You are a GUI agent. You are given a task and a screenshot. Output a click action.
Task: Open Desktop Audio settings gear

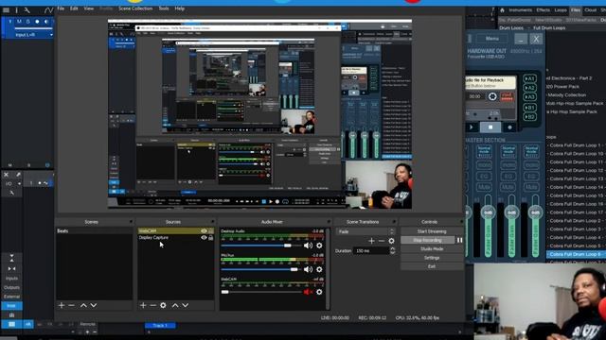(x=319, y=246)
